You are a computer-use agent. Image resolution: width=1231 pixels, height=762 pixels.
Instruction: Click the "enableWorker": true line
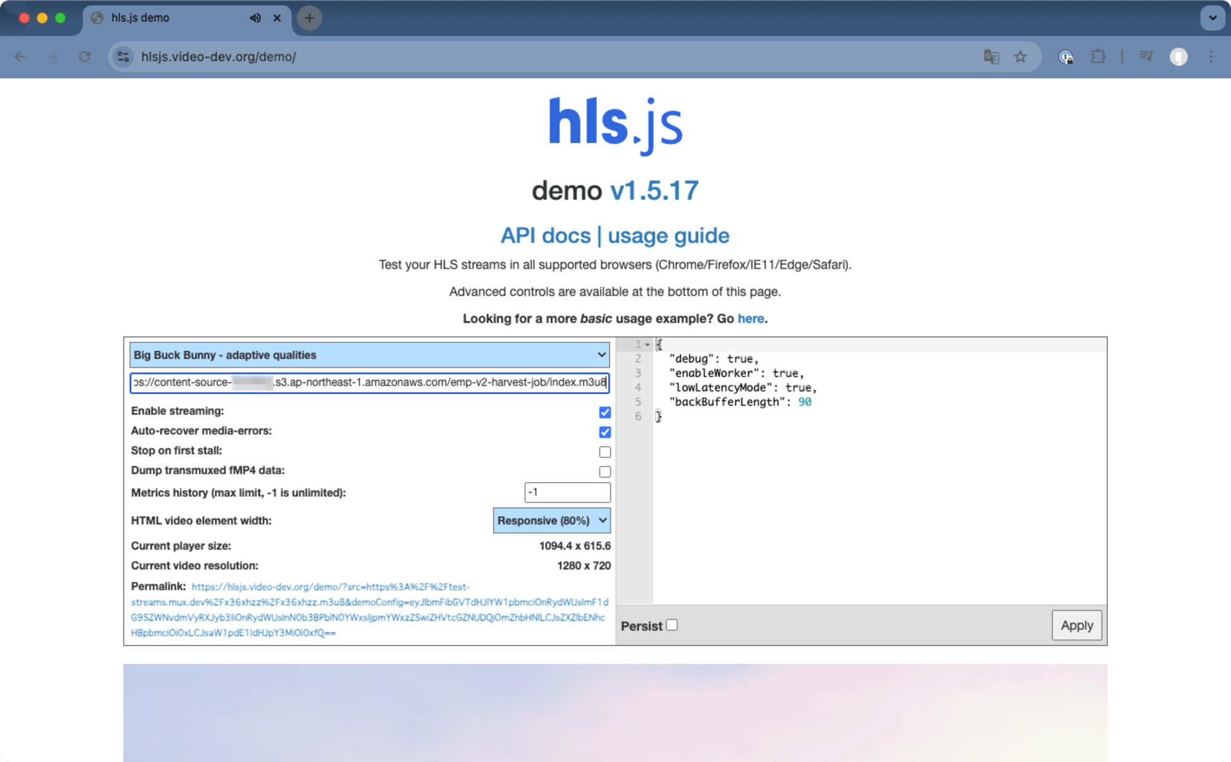(736, 373)
